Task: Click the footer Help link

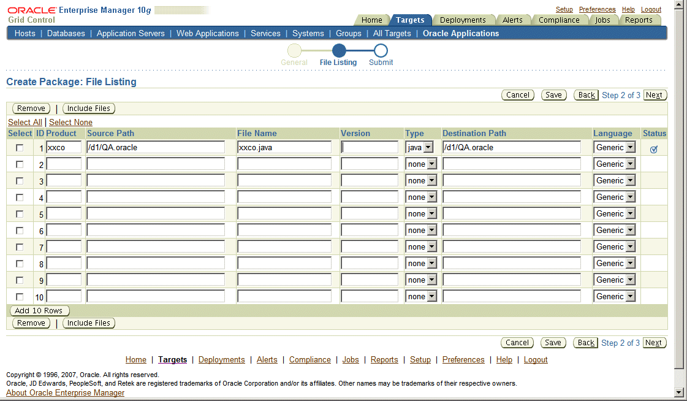Action: tap(504, 360)
